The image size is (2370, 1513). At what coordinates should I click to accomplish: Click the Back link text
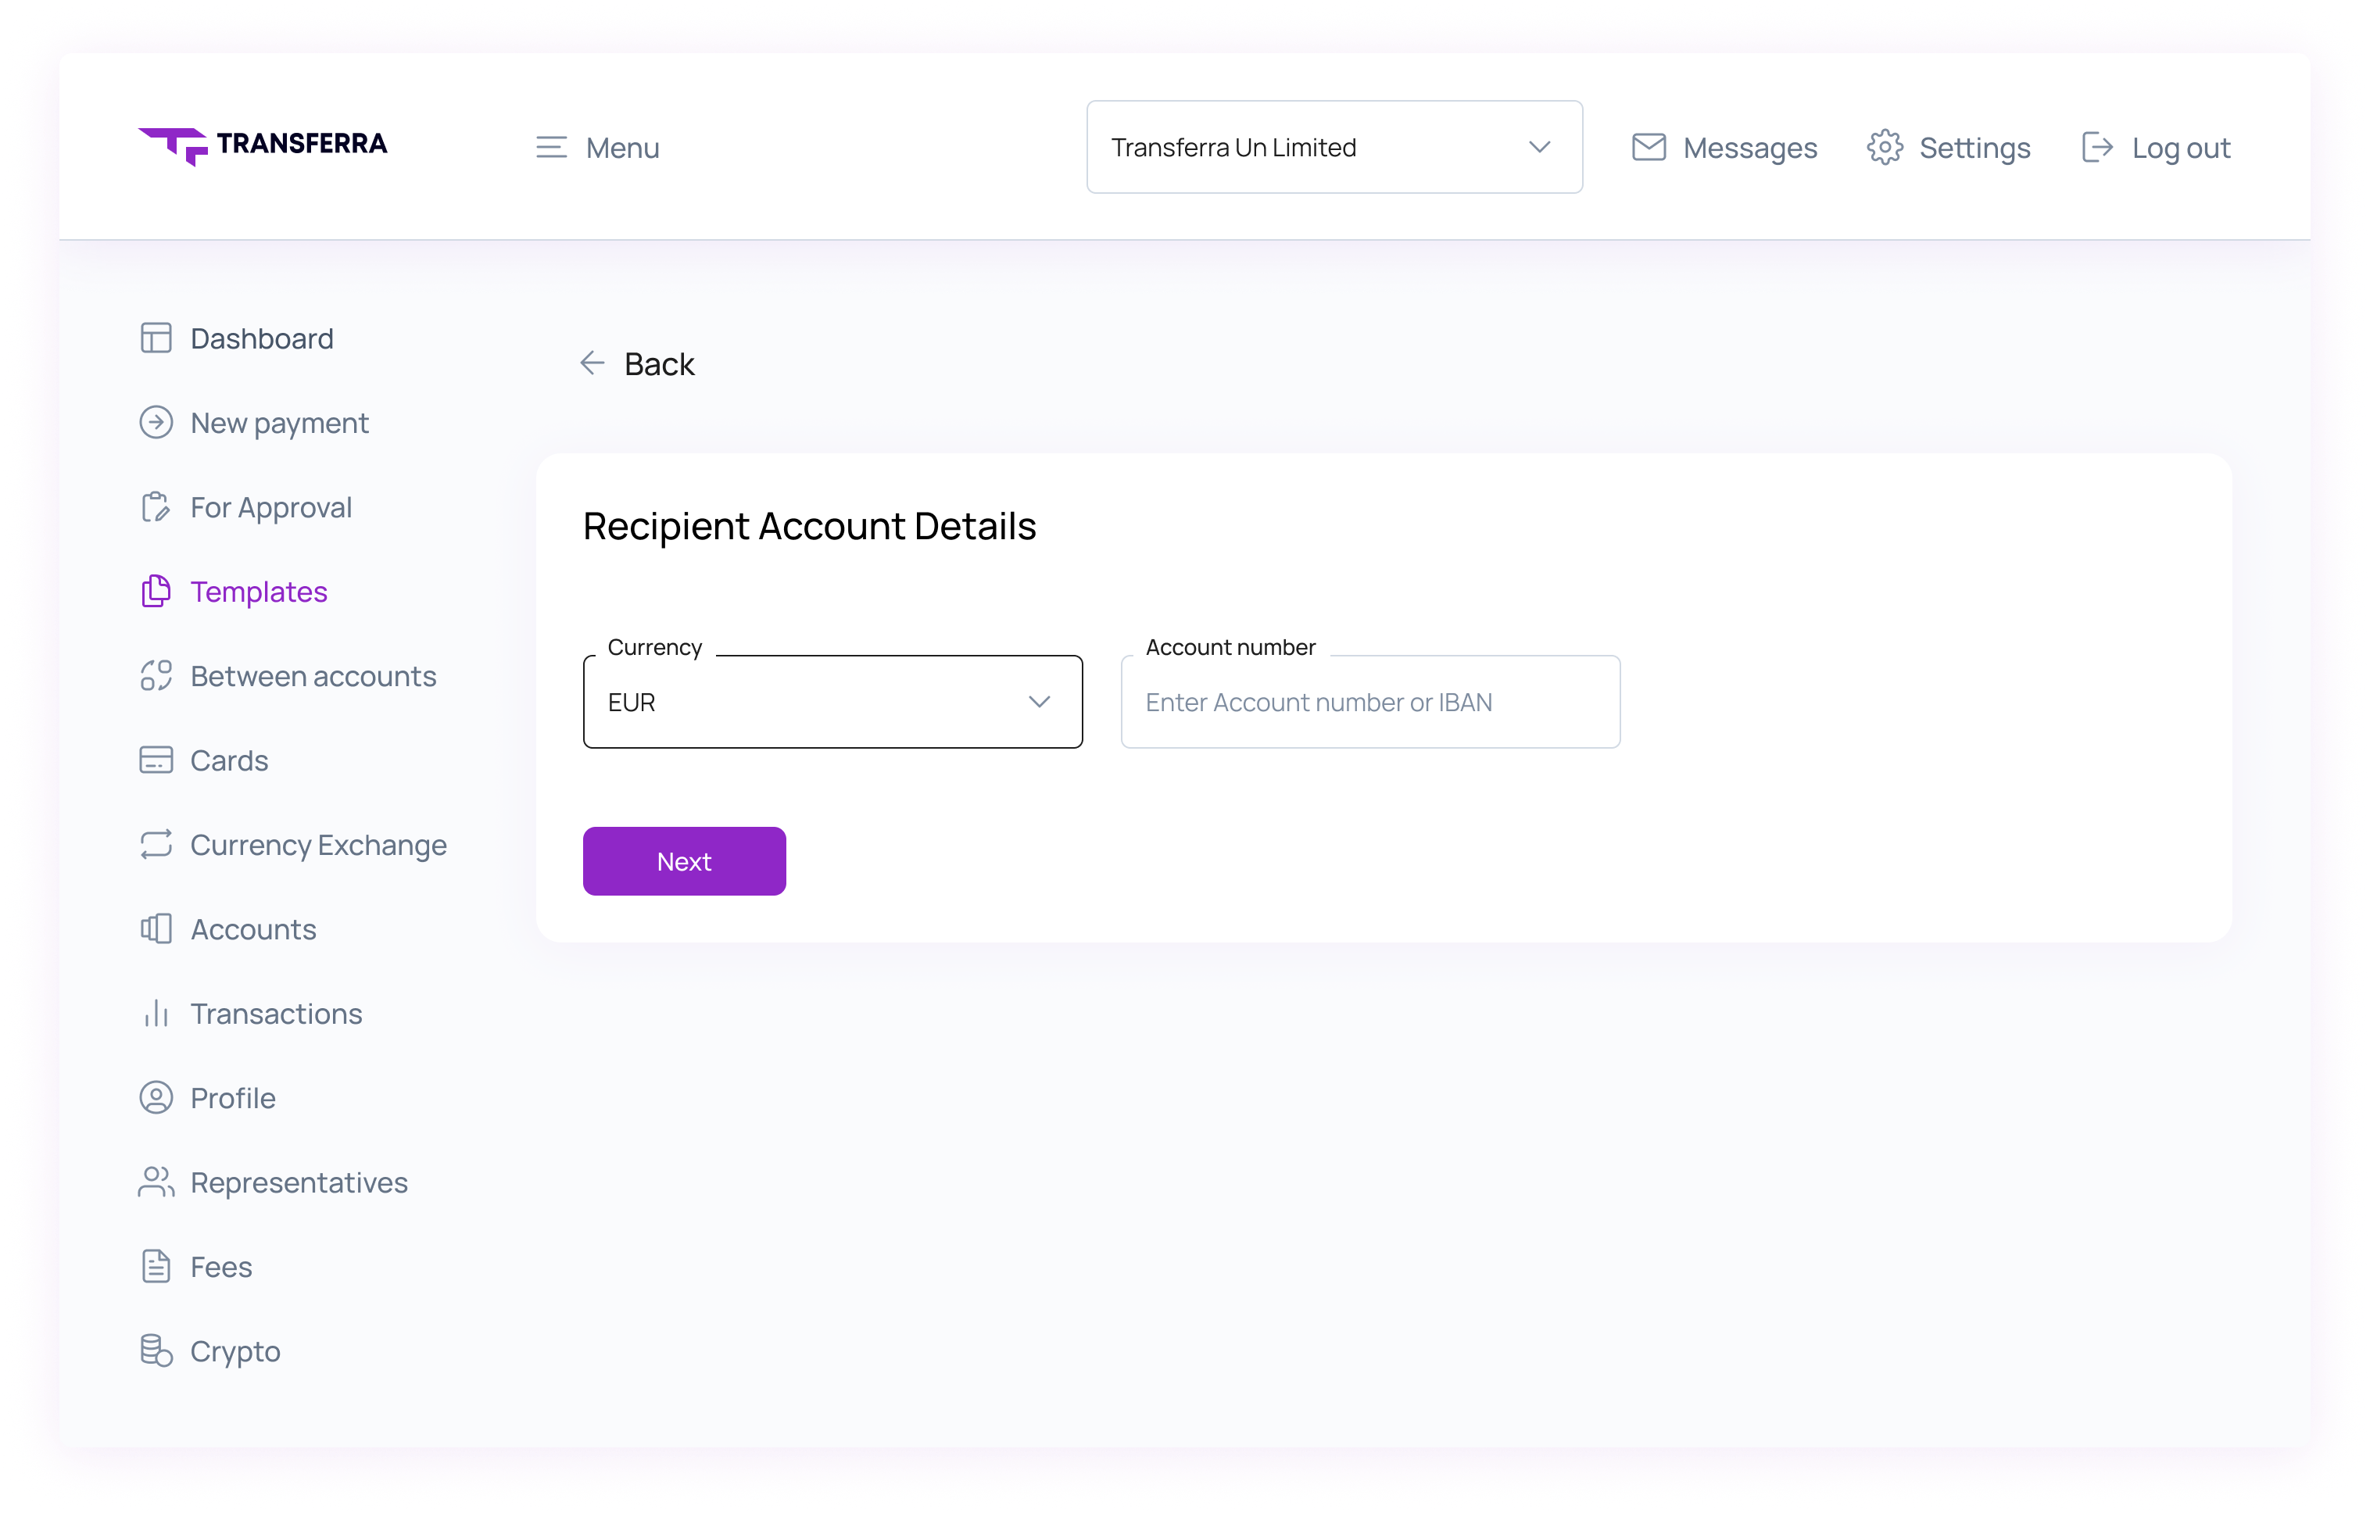[x=660, y=364]
